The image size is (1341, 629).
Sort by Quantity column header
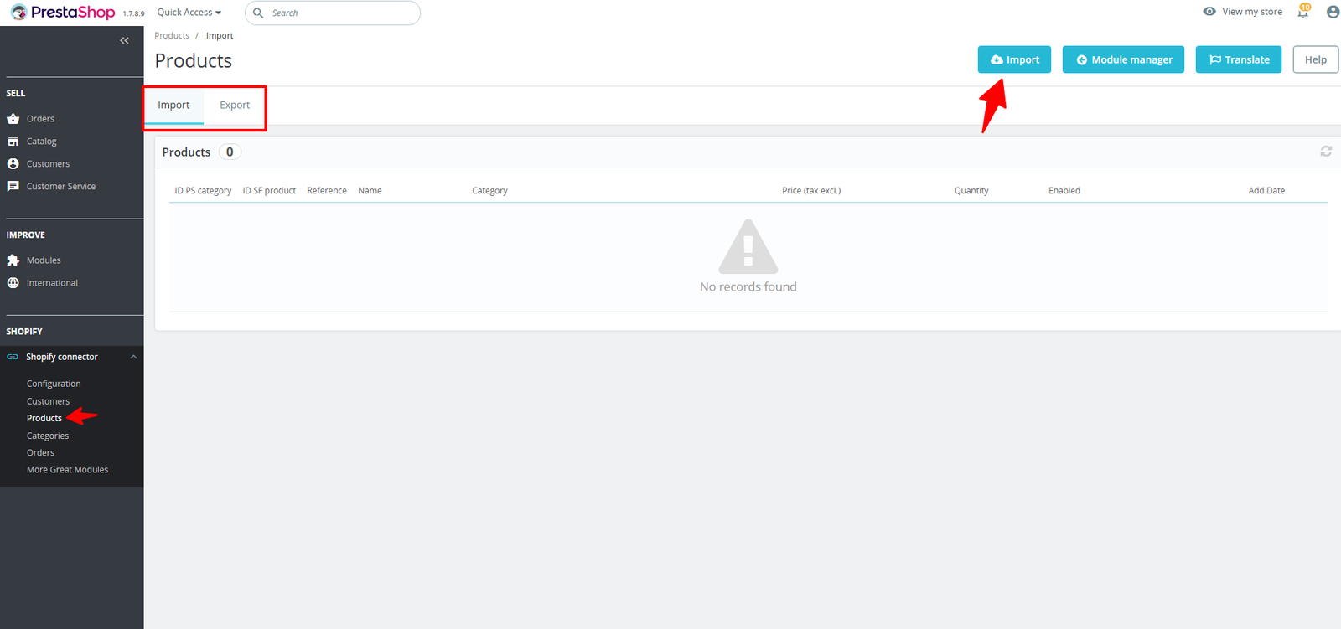click(x=971, y=191)
